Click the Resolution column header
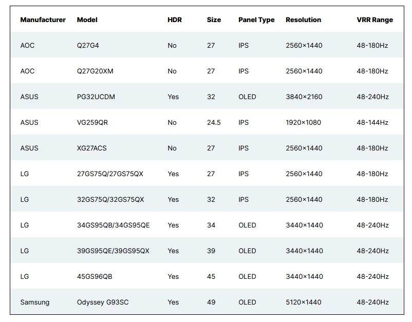Screen dimensions: 412x322 (304, 20)
